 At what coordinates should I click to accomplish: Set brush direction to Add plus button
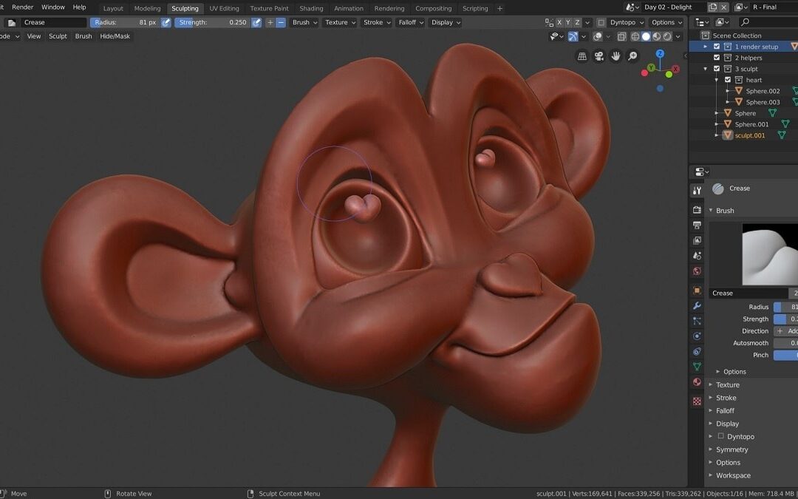pos(270,22)
